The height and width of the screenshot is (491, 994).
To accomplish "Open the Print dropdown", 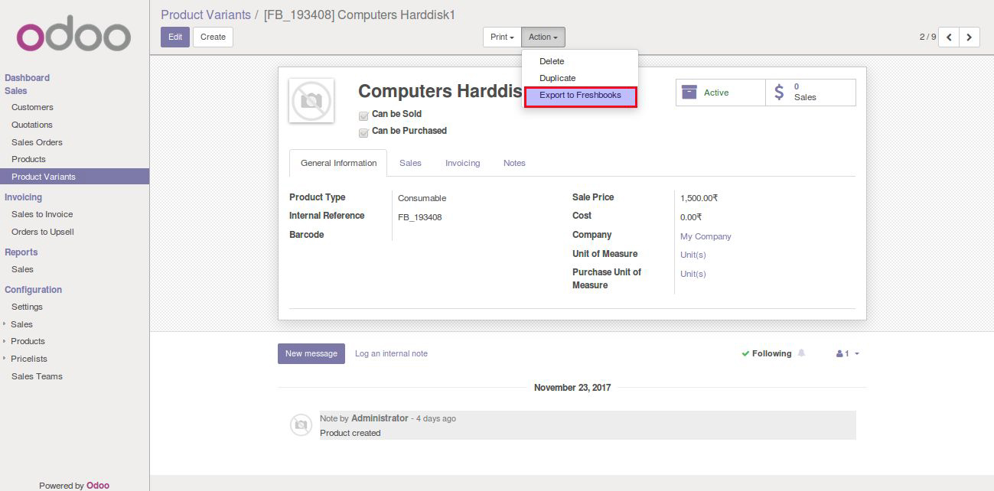I will [502, 37].
